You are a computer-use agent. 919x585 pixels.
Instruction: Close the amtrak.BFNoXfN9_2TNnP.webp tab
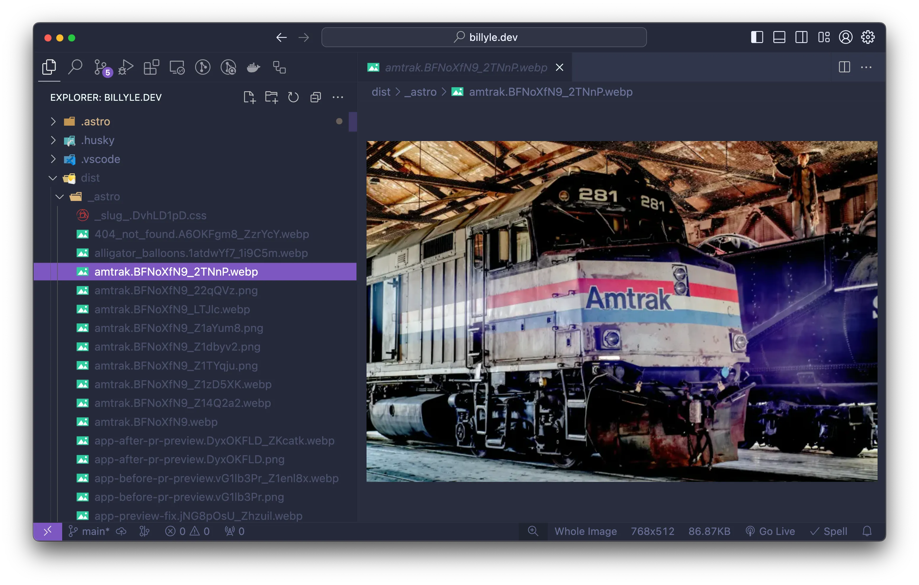pos(560,67)
